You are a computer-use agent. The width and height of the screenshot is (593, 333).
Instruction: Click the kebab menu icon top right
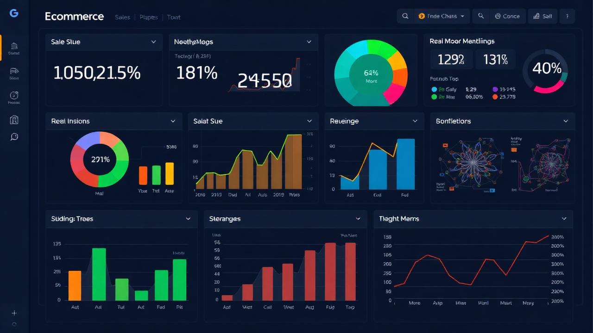567,16
